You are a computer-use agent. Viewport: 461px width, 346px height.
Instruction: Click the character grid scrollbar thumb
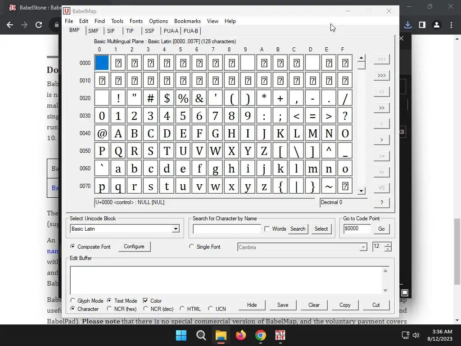coord(362,65)
